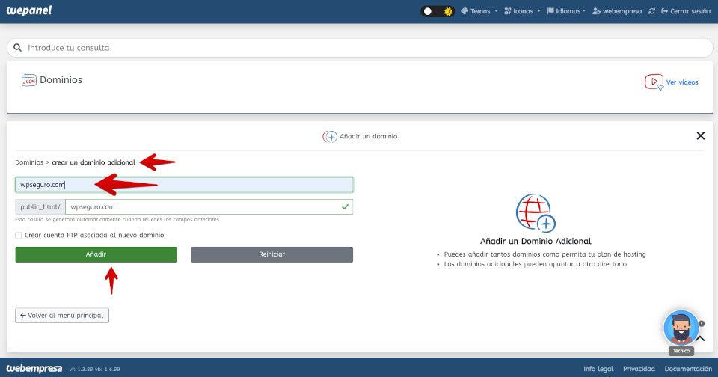The width and height of the screenshot is (718, 377).
Task: Open the Idiomas language dropdown
Action: 566,11
